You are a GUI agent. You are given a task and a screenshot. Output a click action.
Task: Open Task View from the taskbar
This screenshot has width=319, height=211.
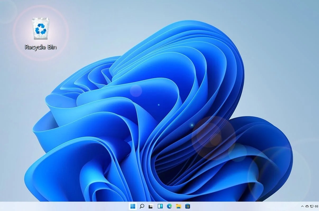coord(151,206)
